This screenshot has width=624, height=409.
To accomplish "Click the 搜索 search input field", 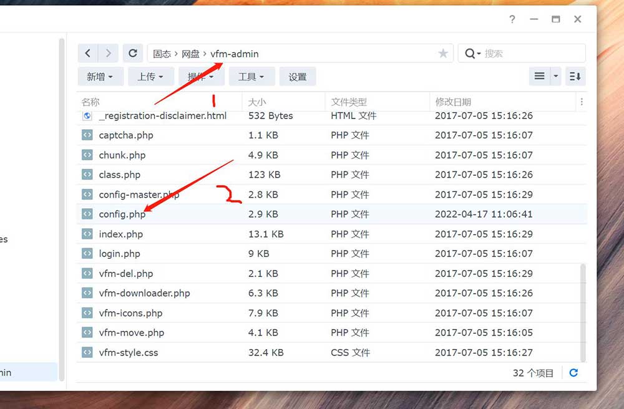I will point(534,53).
